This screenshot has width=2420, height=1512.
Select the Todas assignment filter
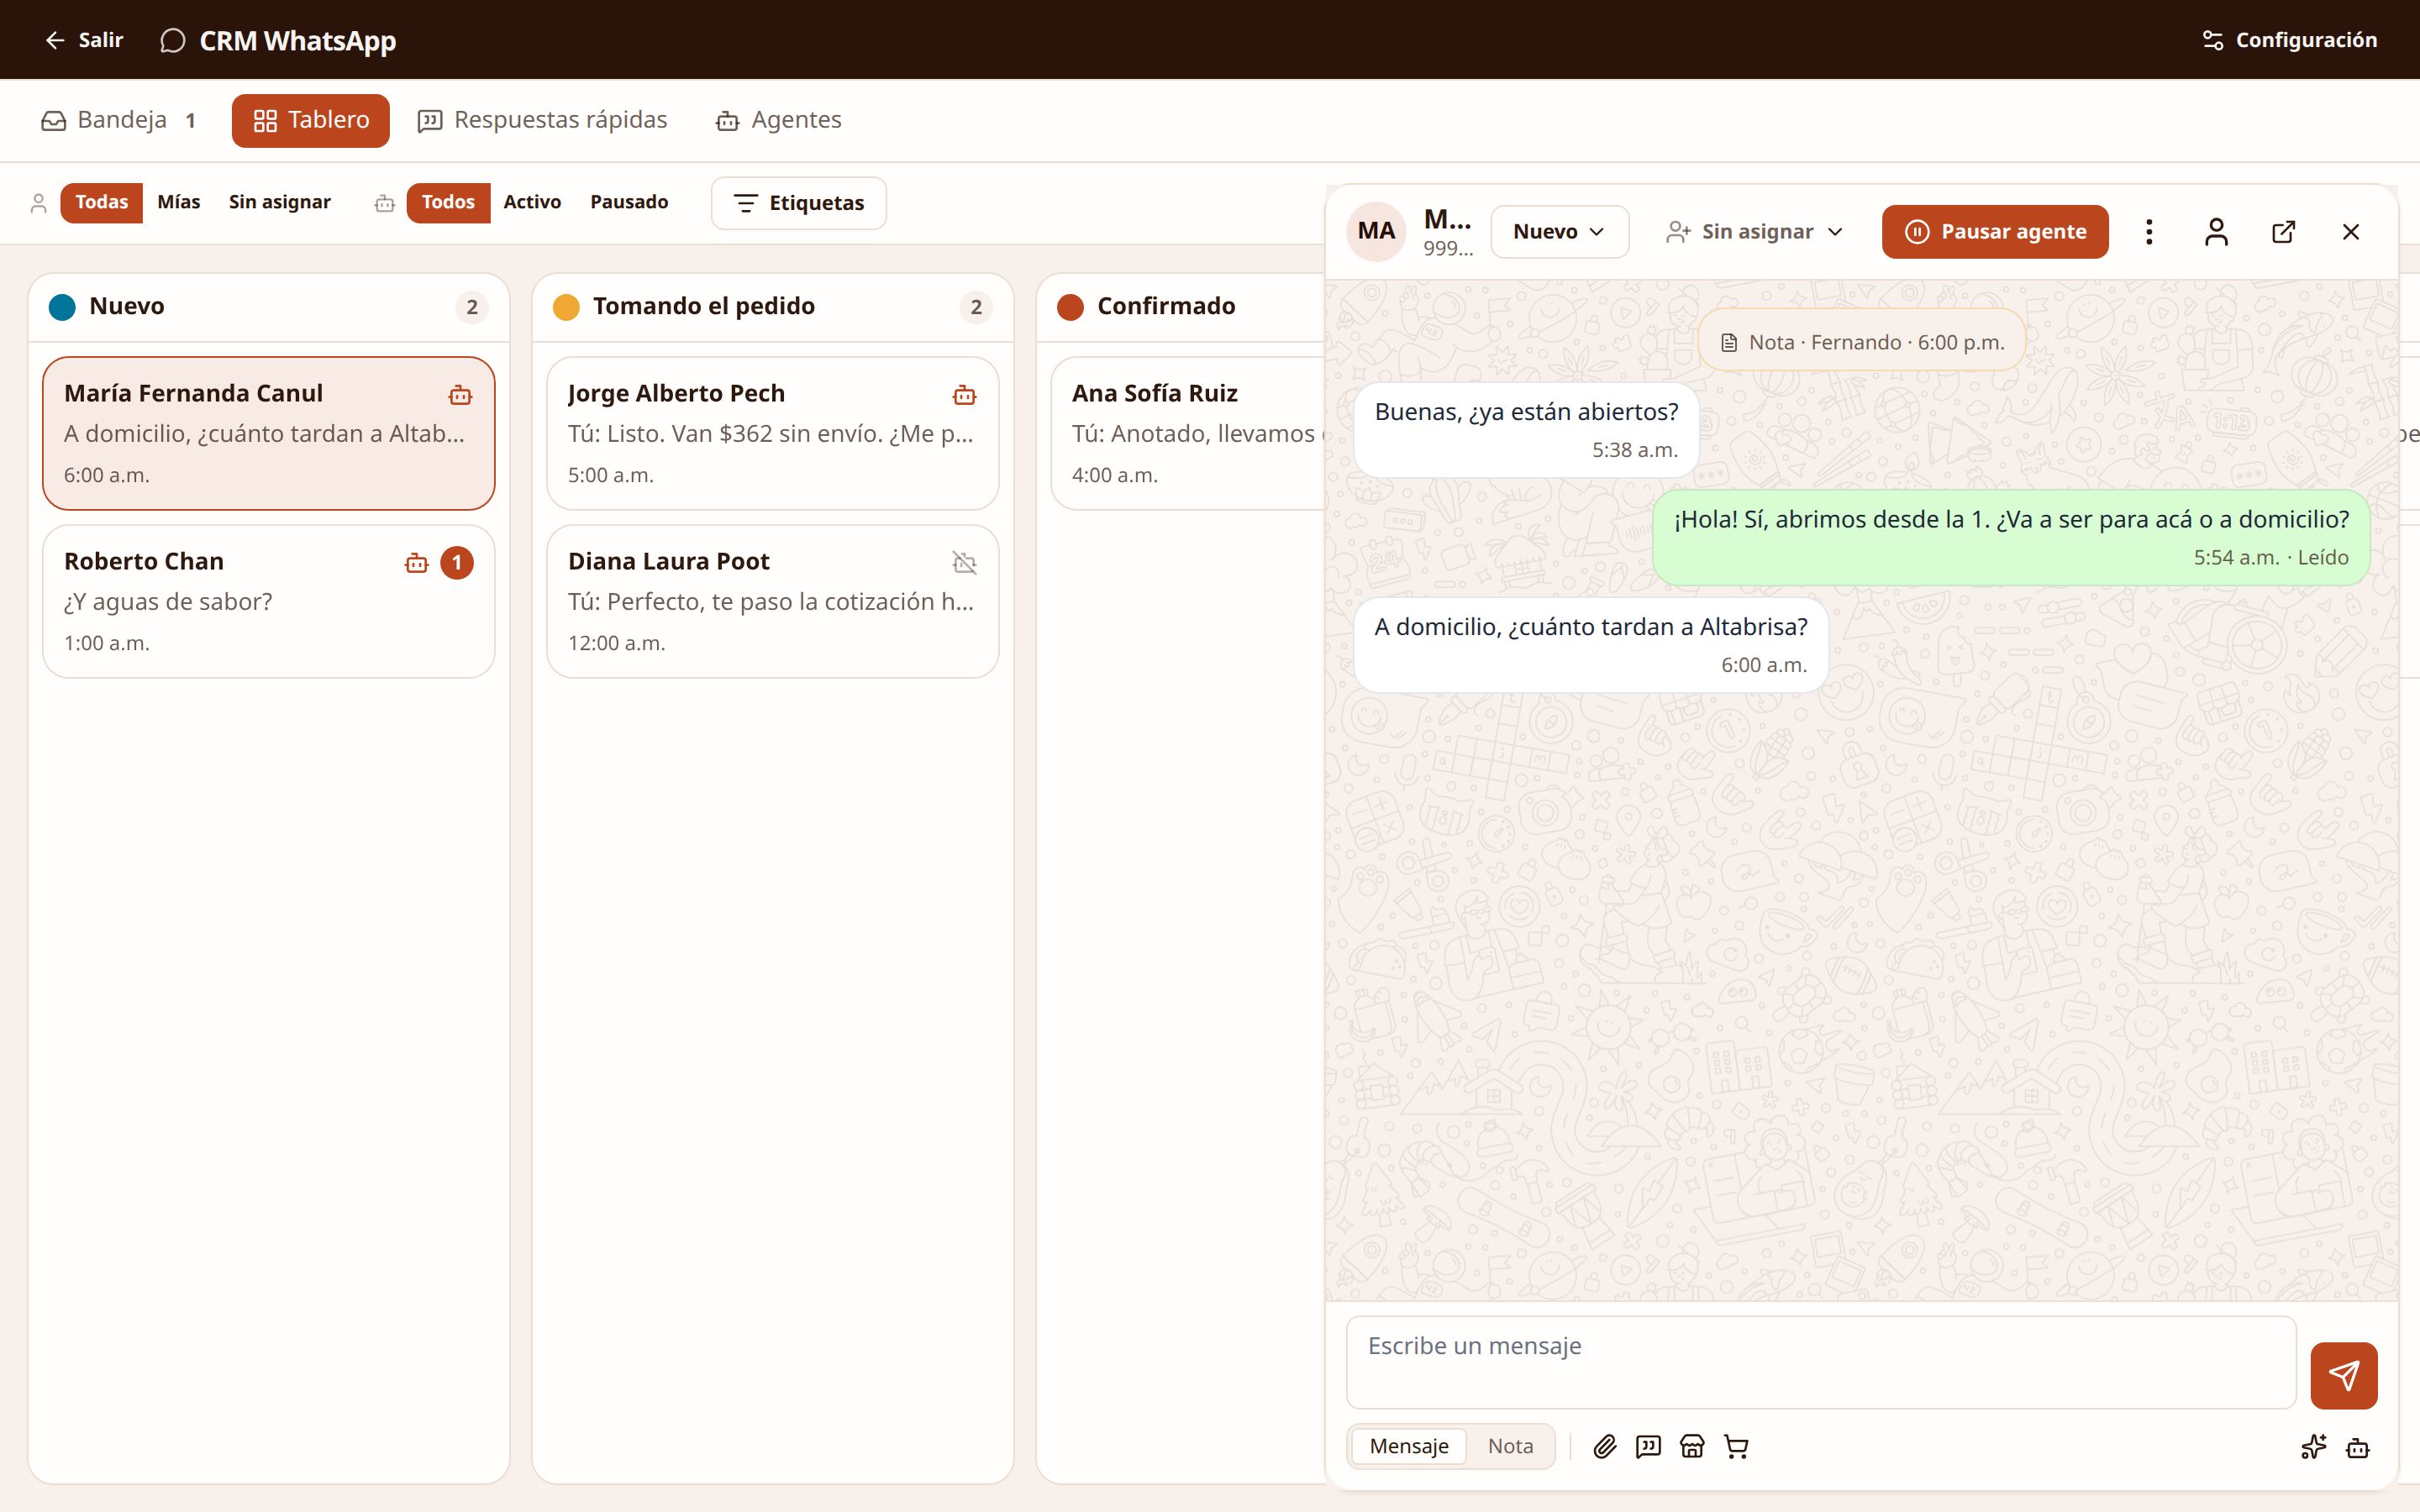tap(102, 202)
